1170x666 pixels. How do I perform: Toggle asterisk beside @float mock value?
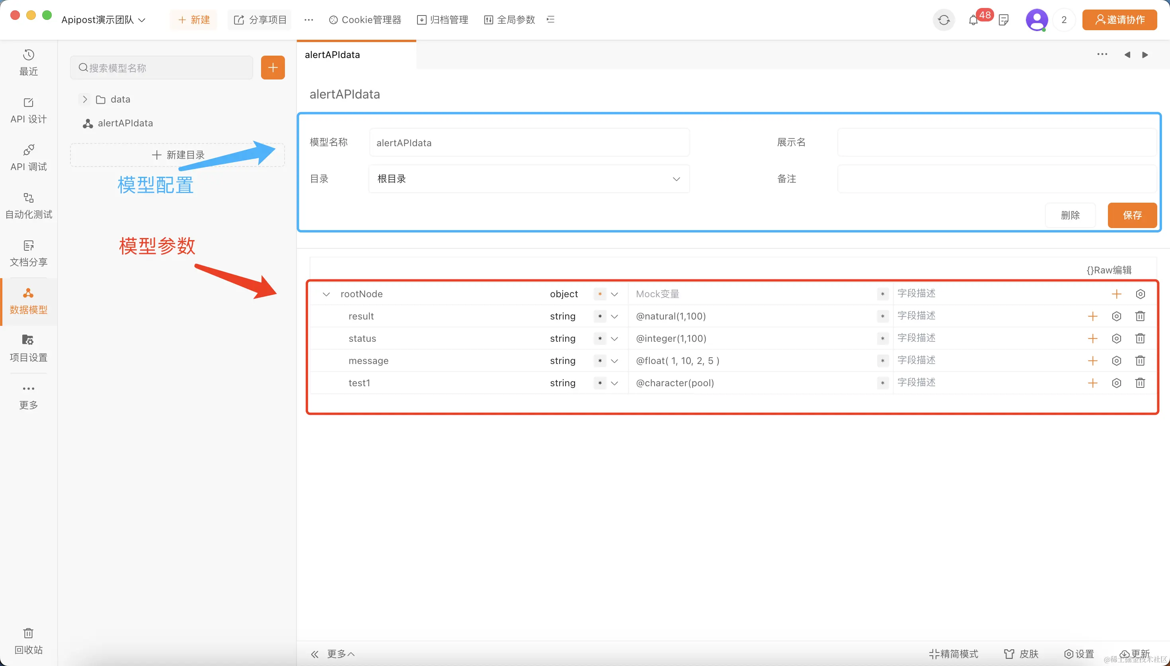click(x=882, y=361)
